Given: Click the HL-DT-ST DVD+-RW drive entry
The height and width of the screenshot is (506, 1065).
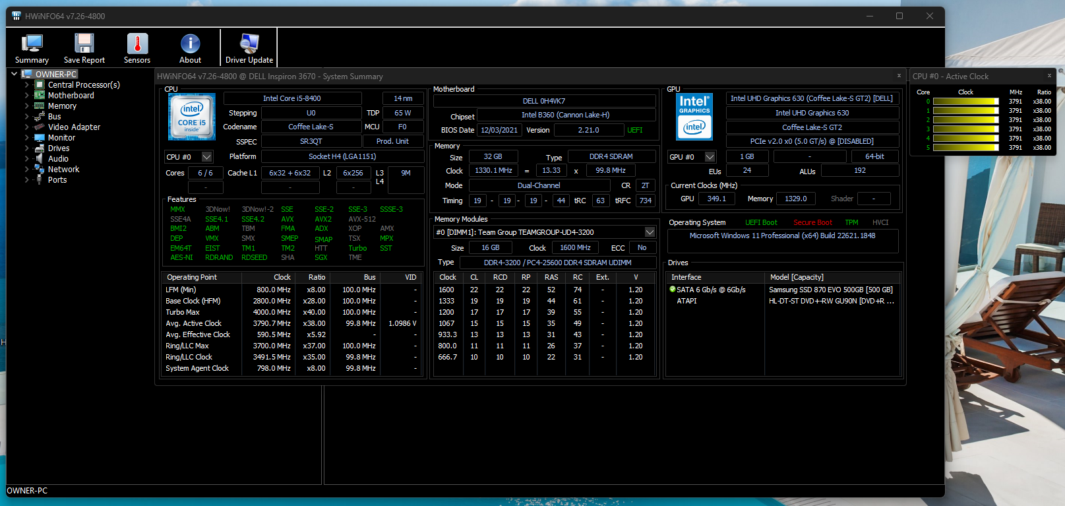Looking at the screenshot, I should point(831,301).
